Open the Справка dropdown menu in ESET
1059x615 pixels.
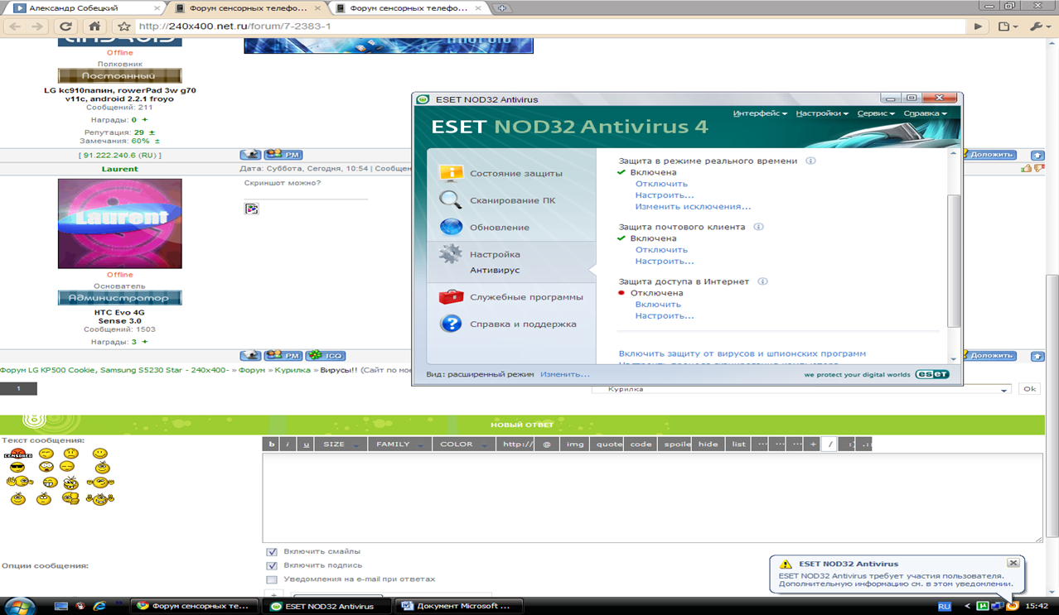tap(925, 113)
